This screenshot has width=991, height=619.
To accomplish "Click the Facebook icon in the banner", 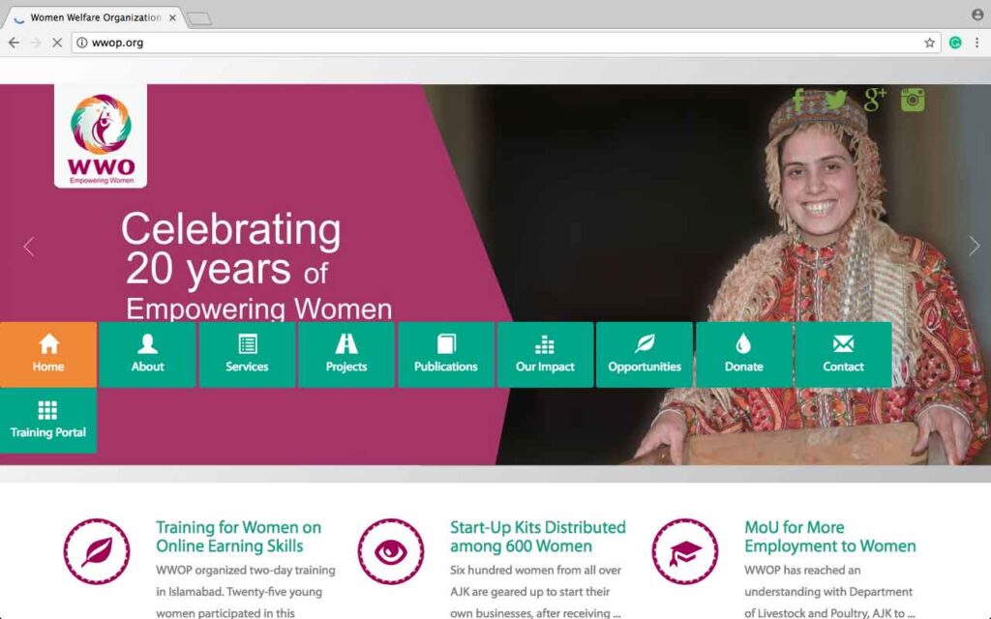I will [x=798, y=100].
